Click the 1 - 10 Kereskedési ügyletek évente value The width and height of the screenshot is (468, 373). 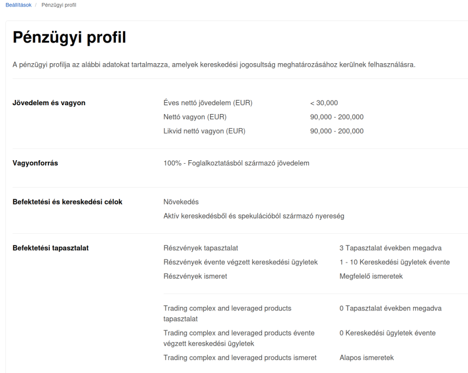tap(394, 262)
